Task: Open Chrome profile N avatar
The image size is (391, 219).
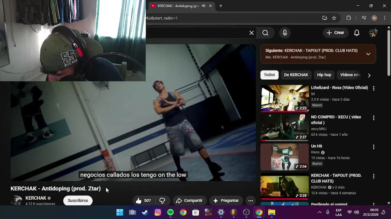Action: 374,18
